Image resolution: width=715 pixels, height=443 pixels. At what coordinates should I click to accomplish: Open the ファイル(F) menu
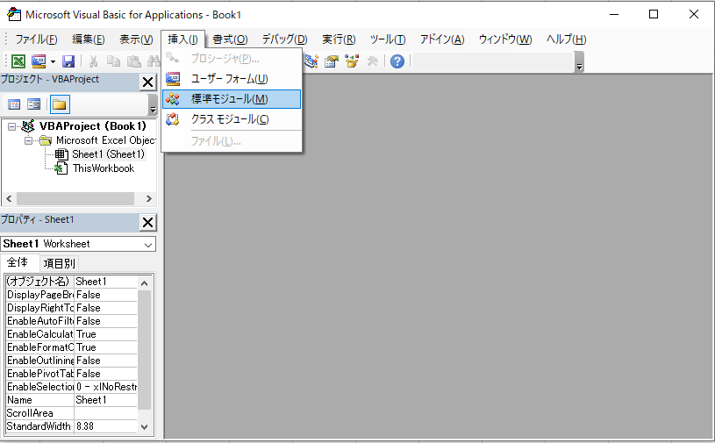(37, 39)
